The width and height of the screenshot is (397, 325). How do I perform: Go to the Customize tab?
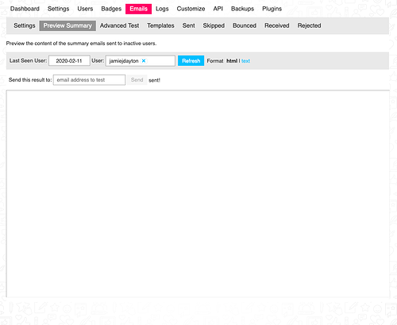[x=191, y=9]
